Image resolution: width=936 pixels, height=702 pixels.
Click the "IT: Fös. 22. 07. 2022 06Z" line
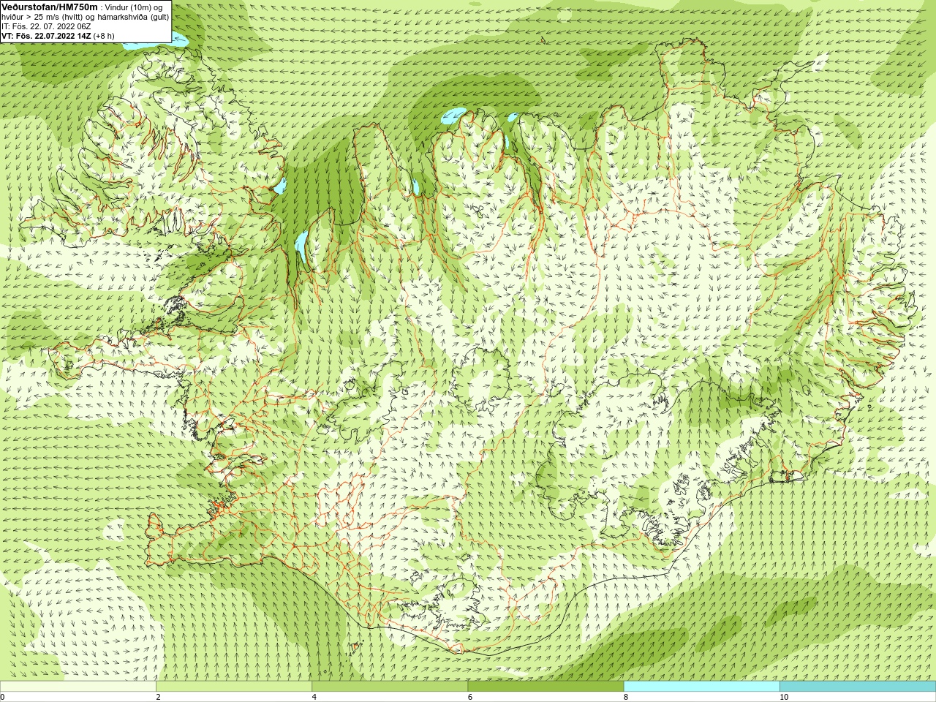46,26
